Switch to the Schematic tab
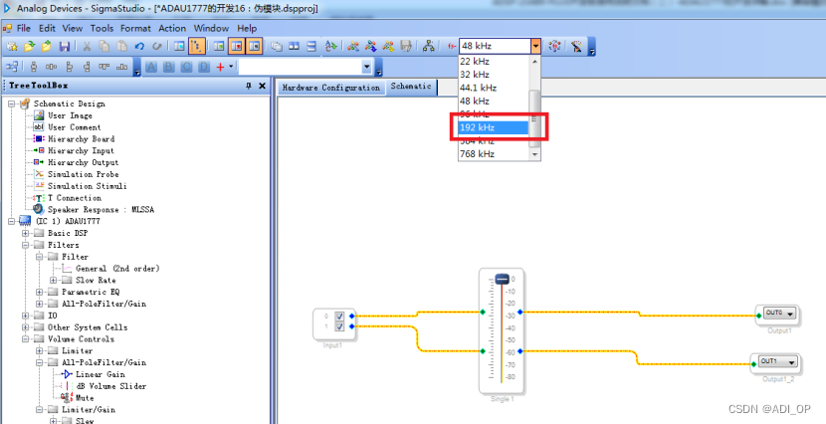826x424 pixels. (411, 87)
